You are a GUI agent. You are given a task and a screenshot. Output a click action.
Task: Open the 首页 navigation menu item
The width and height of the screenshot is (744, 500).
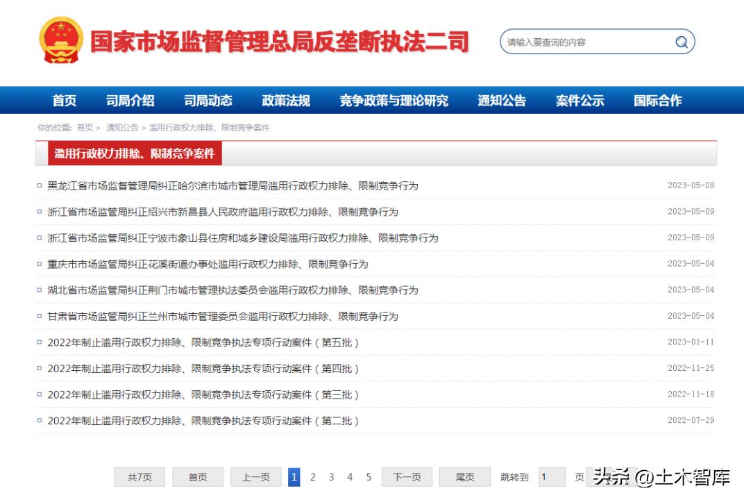coord(64,100)
